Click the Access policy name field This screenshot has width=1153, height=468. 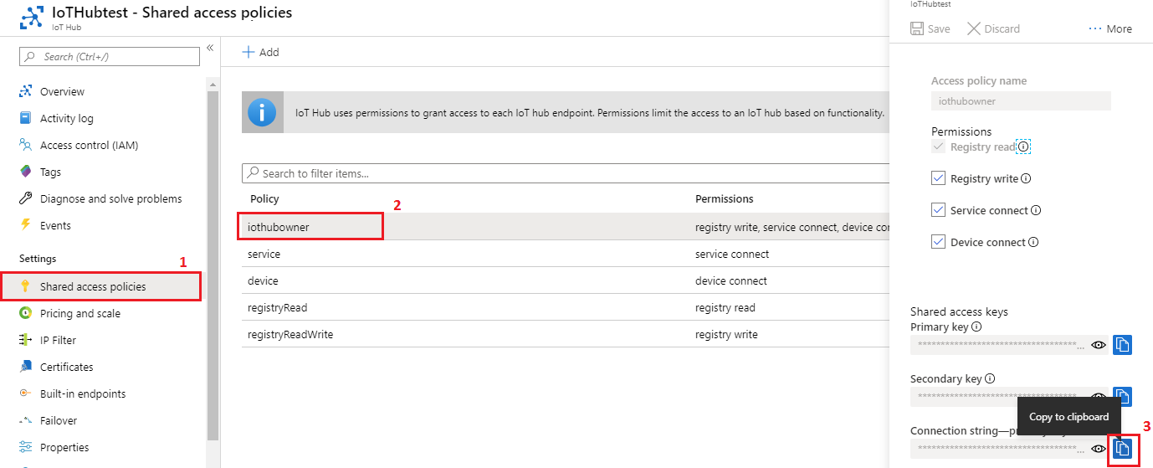click(x=1021, y=100)
